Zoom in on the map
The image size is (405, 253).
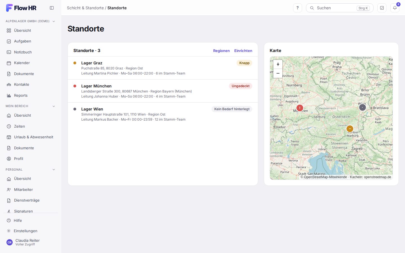pos(278,64)
